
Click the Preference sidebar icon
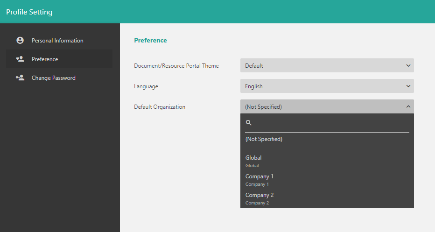tap(20, 59)
